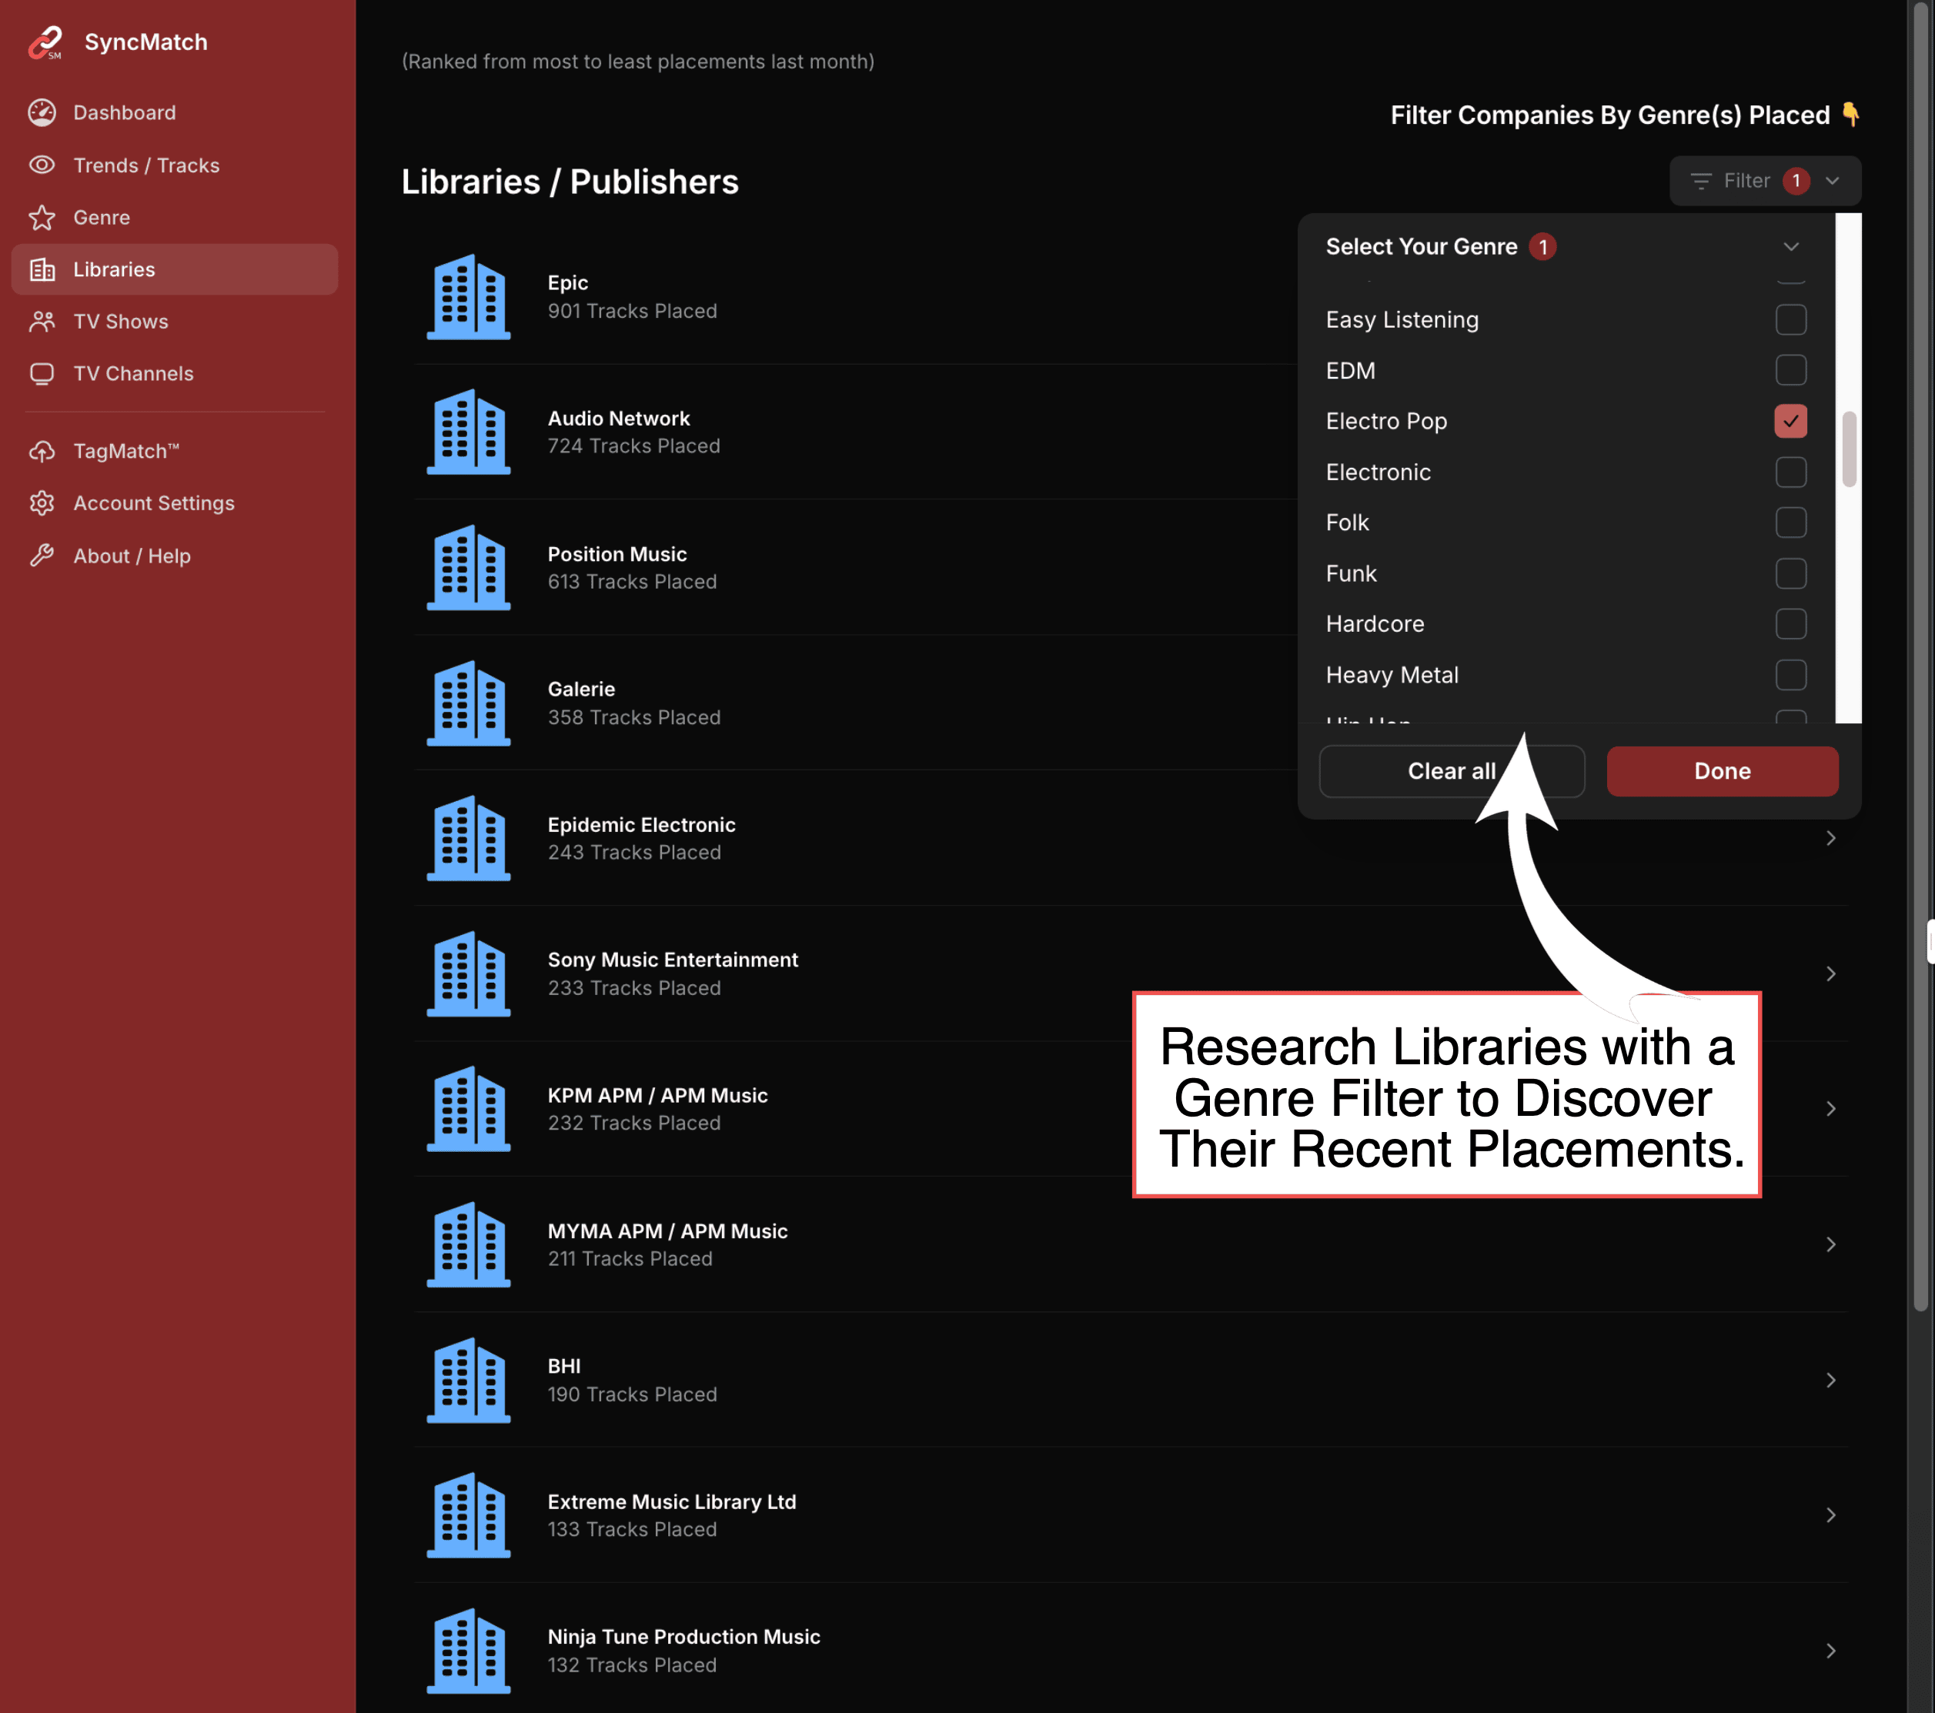Image resolution: width=1935 pixels, height=1713 pixels.
Task: Open the Filter dropdown
Action: click(1765, 181)
